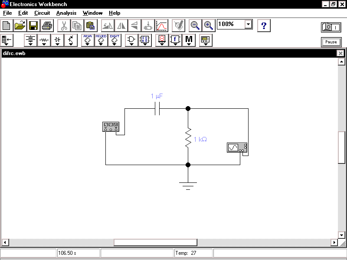This screenshot has height=260, width=347.
Task: Print the circuit using the printer icon
Action: pyautogui.click(x=47, y=26)
